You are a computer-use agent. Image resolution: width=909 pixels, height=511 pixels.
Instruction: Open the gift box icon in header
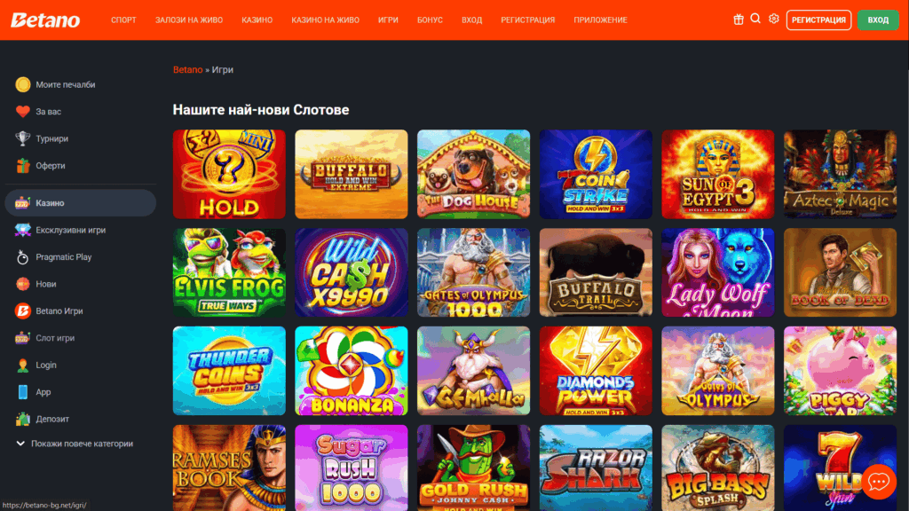point(738,20)
